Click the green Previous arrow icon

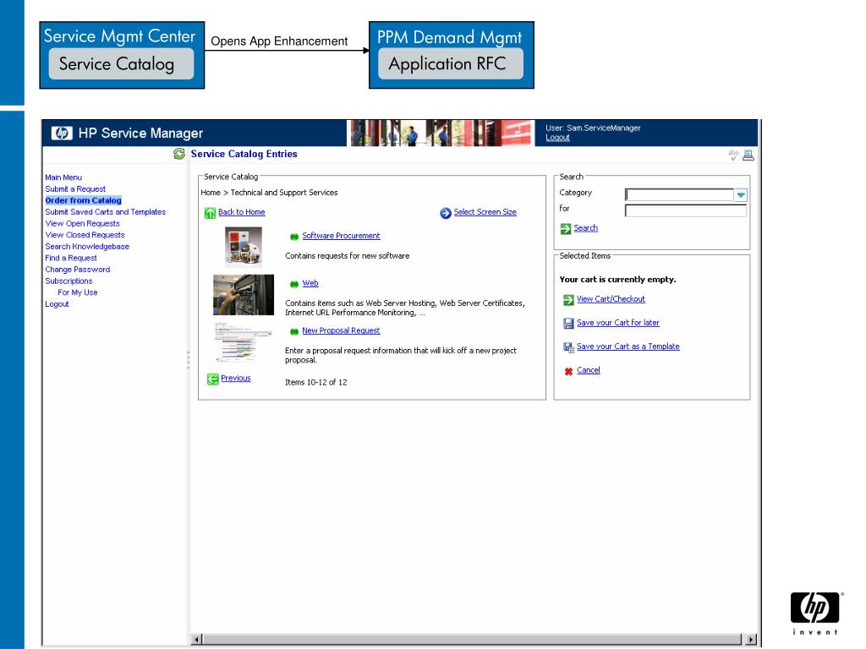212,379
